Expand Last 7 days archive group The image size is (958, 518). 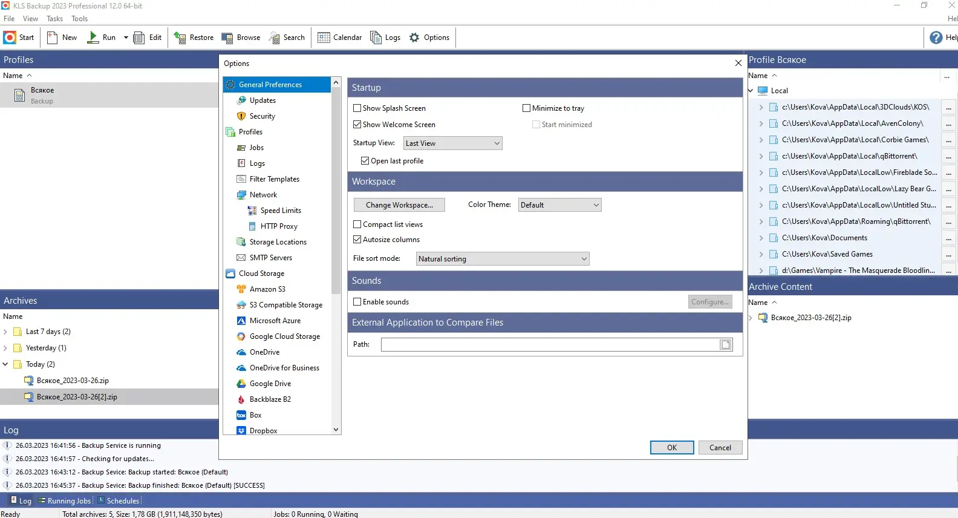[x=5, y=332]
